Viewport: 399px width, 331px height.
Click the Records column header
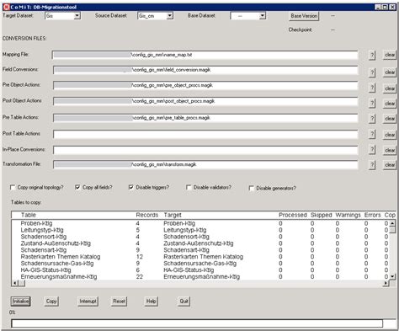pos(147,215)
